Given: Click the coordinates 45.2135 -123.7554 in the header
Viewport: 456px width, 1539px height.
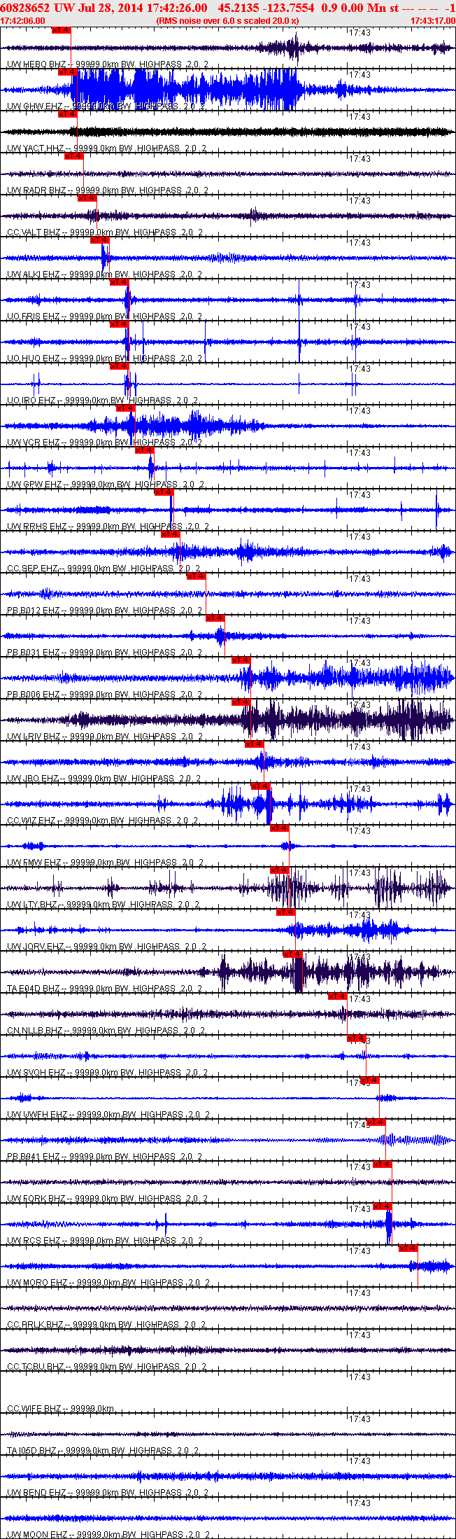Looking at the screenshot, I should (266, 8).
